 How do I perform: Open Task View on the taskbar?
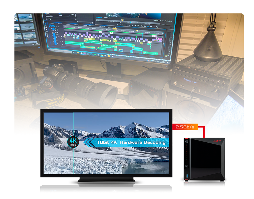tap(74, 52)
